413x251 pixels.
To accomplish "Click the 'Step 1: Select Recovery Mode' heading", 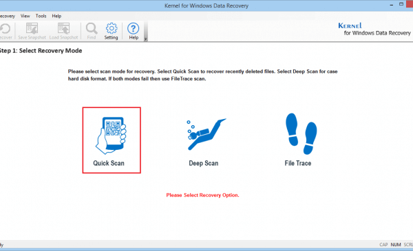I will tap(41, 50).
